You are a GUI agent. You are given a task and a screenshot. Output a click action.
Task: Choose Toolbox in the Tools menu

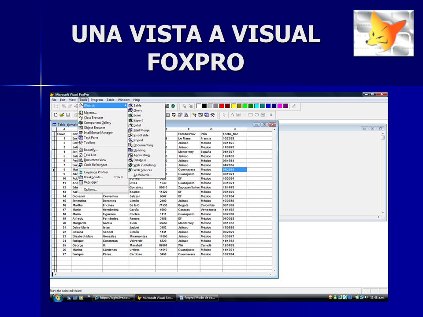(103, 143)
